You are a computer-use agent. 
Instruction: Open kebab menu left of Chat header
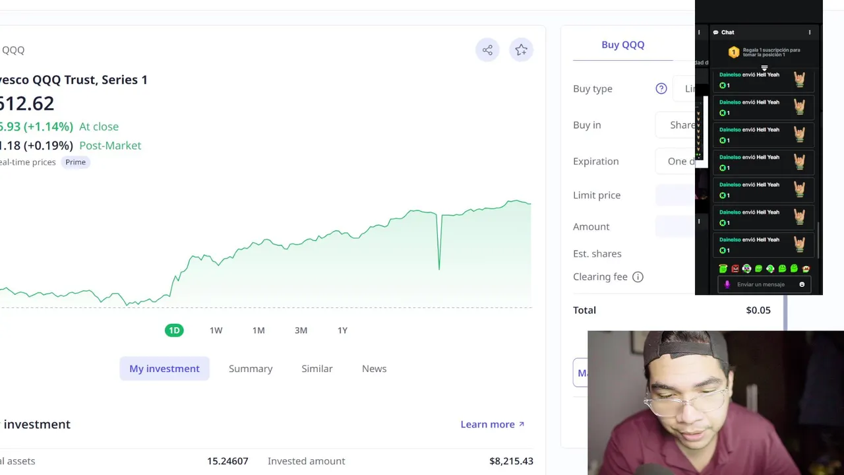(699, 32)
